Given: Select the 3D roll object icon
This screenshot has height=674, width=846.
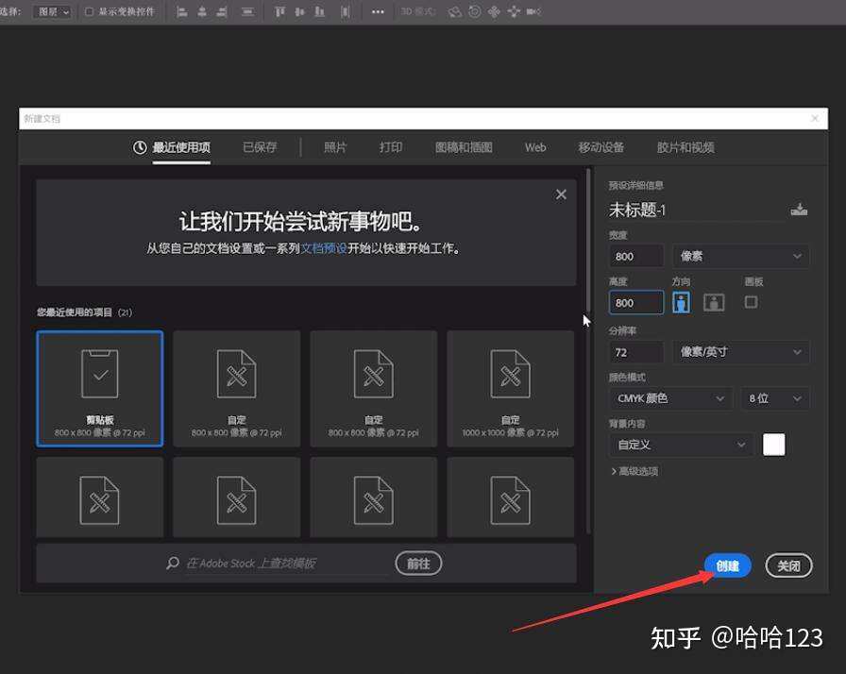Looking at the screenshot, I should tap(474, 11).
